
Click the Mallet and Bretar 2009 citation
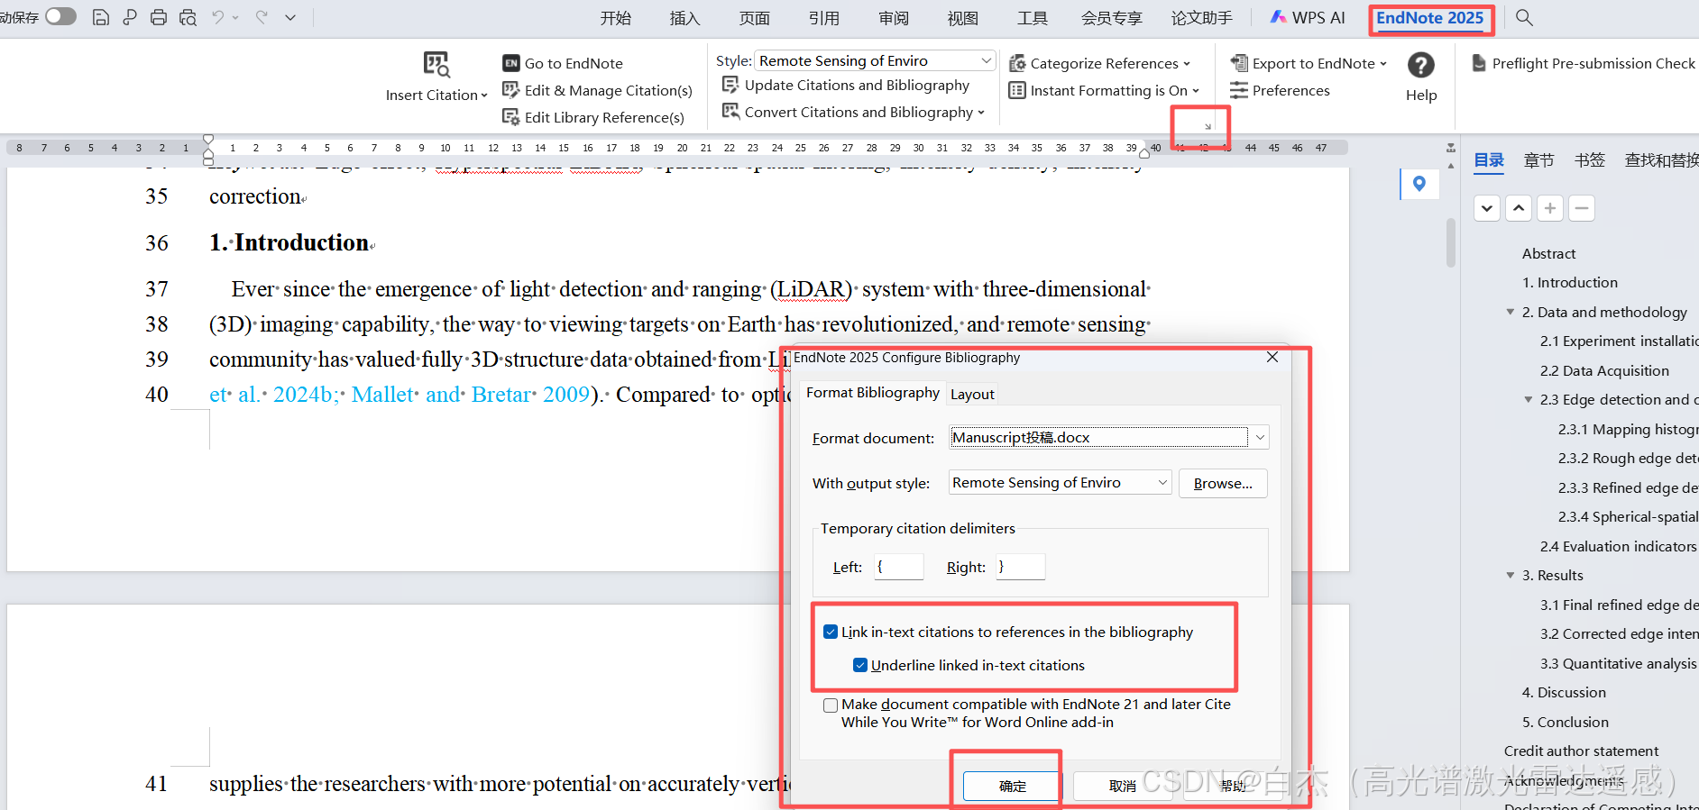[x=470, y=395]
